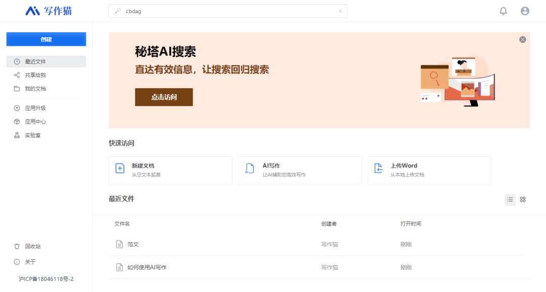This screenshot has height=292, width=546.
Task: Click the trash icon beside 回收站
Action: point(17,246)
